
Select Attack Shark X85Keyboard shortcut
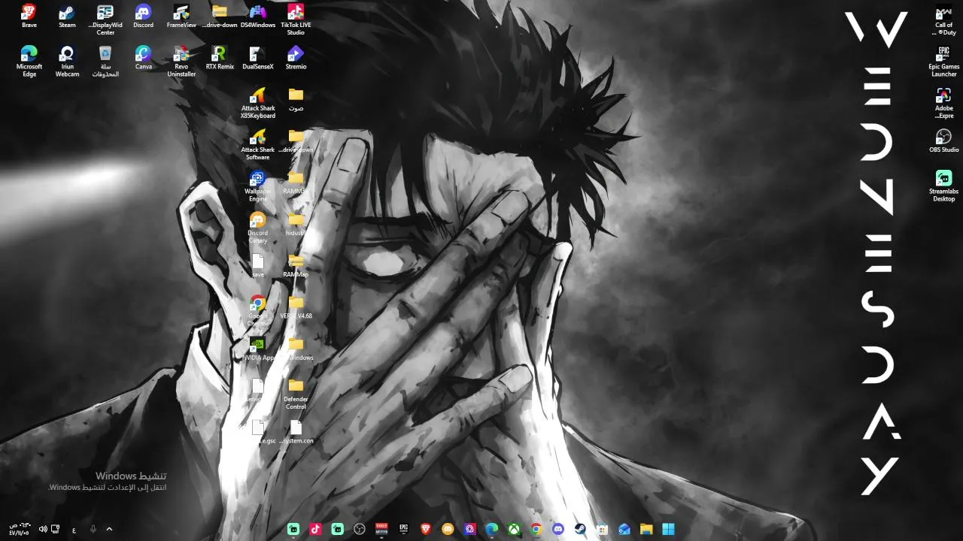click(258, 103)
